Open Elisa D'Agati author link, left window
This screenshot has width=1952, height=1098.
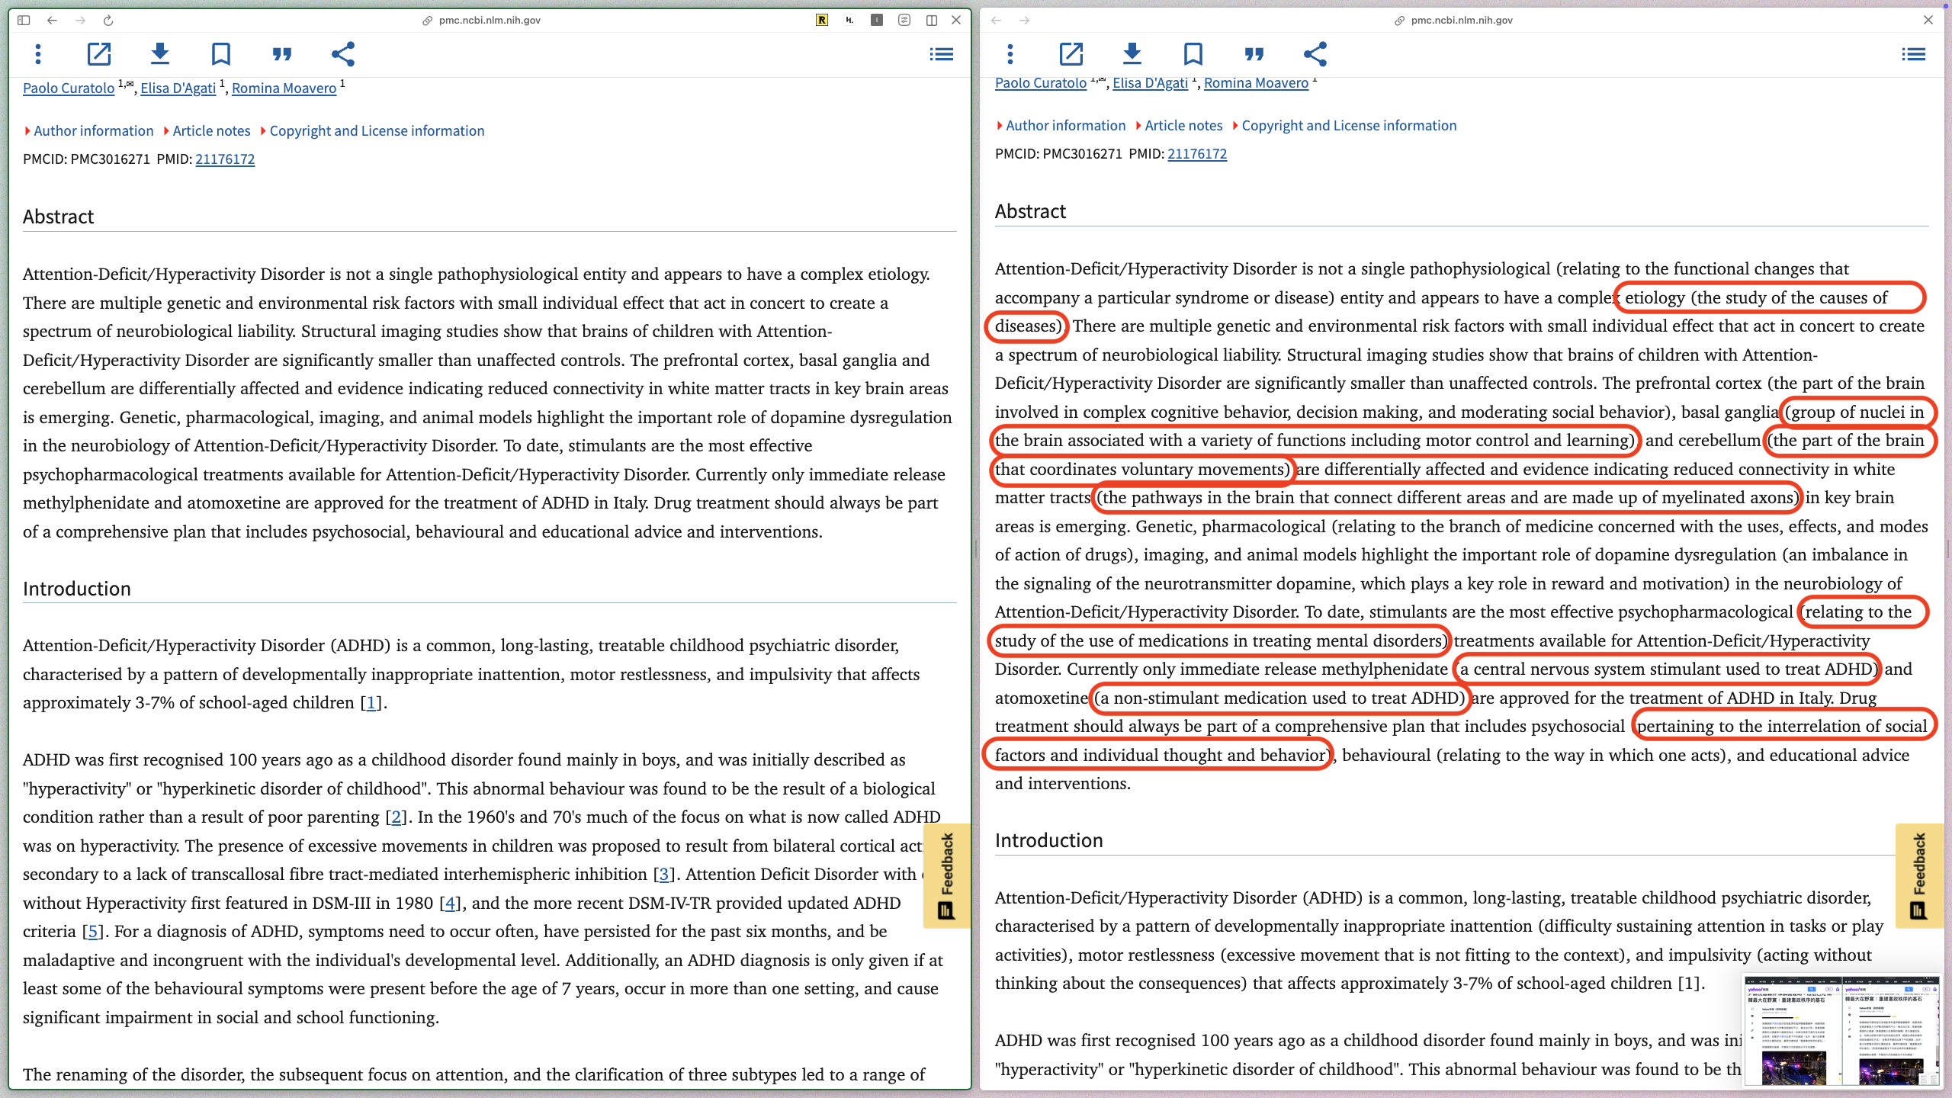point(178,88)
